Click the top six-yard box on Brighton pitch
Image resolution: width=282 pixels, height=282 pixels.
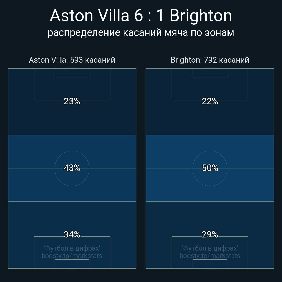pyautogui.click(x=210, y=73)
